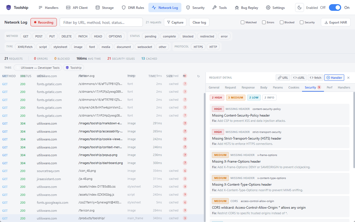Open the Security section in top nav
Screen dimensions: 355x222
pos(195,7)
